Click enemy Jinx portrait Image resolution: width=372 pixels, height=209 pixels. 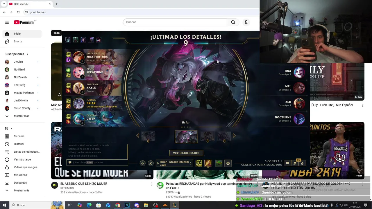[299, 73]
